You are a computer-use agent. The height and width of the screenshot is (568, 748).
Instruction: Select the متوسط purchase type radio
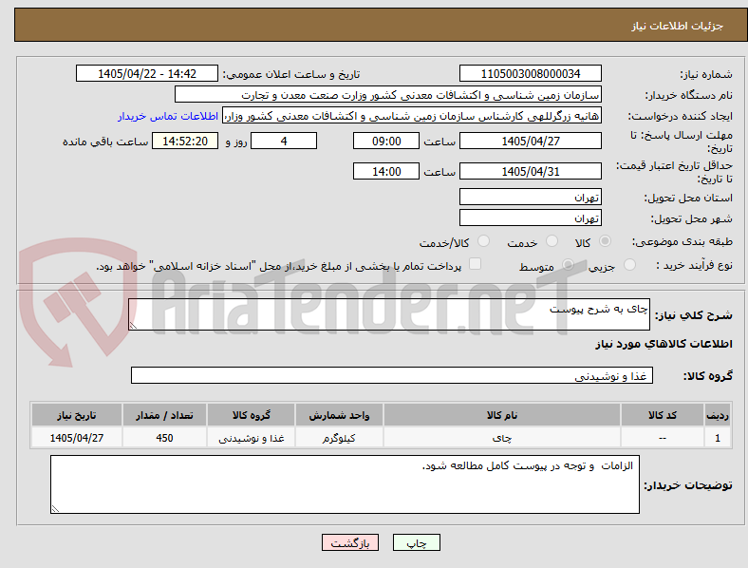point(568,264)
